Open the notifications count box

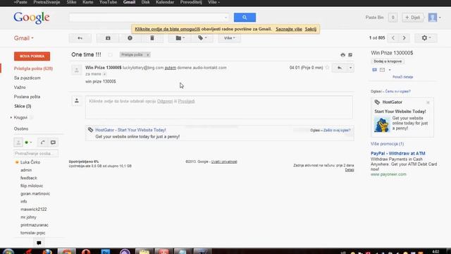pyautogui.click(x=393, y=17)
